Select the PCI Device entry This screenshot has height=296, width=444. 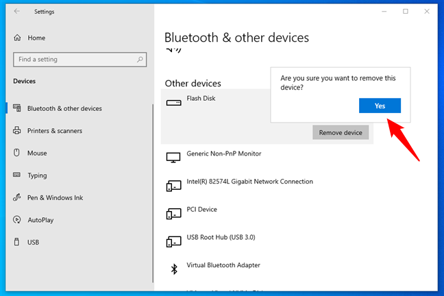click(201, 210)
